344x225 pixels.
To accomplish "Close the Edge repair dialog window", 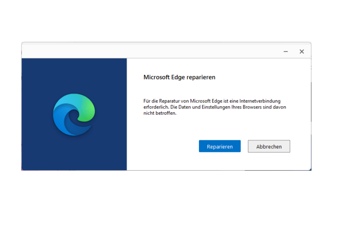I will coord(301,52).
